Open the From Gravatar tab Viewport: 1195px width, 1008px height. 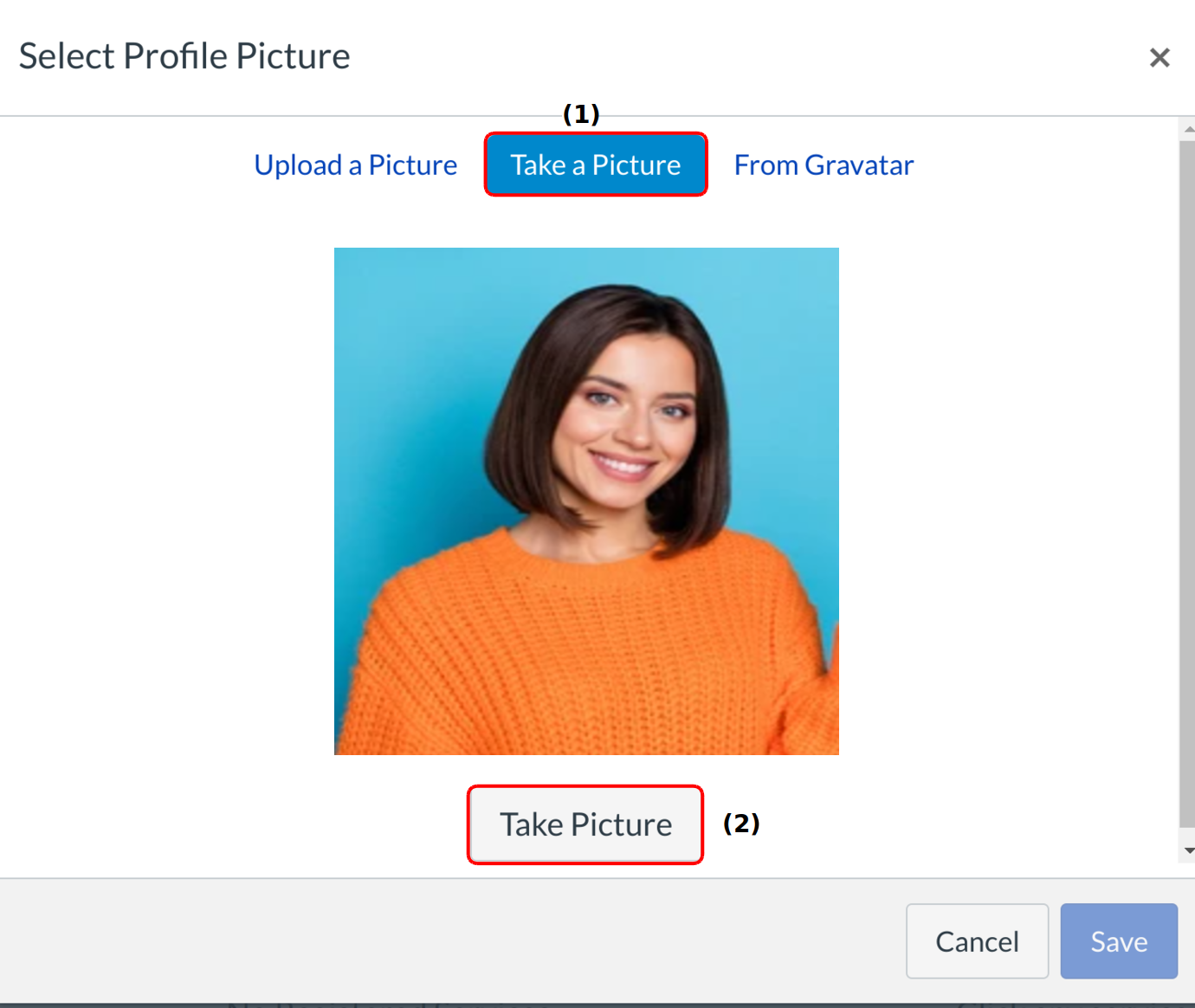pyautogui.click(x=824, y=165)
